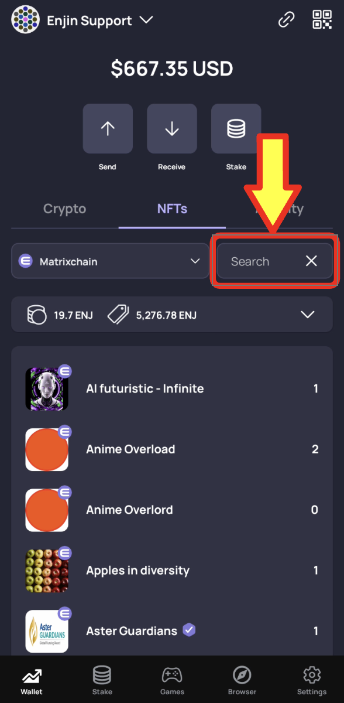Click inside the Search input field
Screen dimensions: 344x703
tap(257, 261)
